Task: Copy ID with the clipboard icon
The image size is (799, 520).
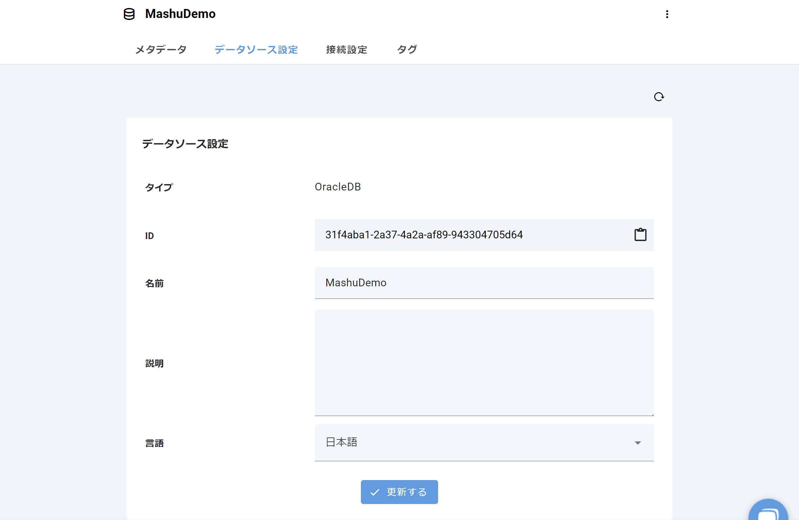Action: (640, 235)
